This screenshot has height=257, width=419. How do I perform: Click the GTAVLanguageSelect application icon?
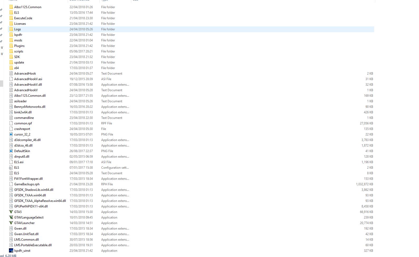11,217
